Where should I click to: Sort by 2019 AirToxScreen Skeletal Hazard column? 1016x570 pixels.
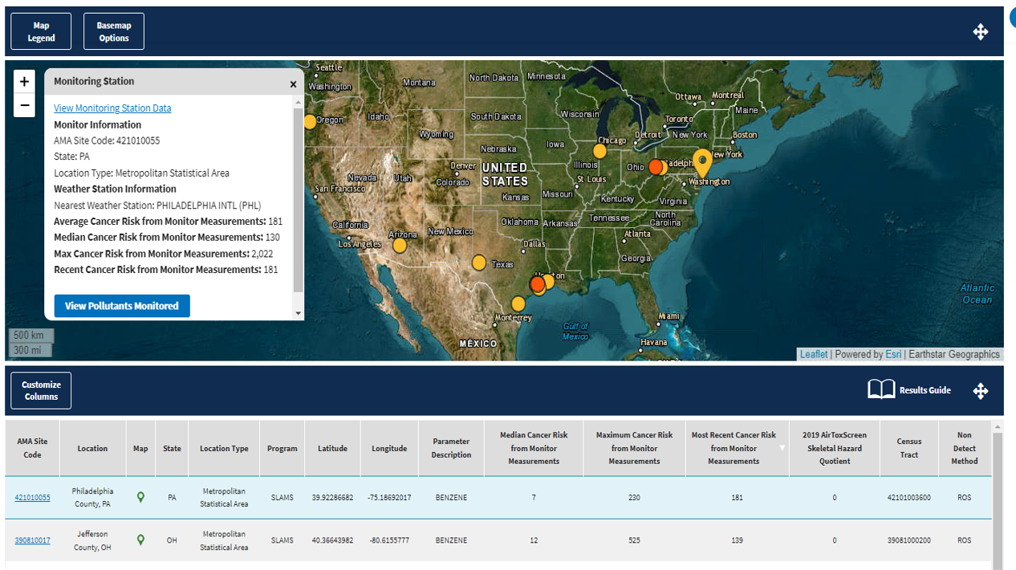pyautogui.click(x=835, y=448)
